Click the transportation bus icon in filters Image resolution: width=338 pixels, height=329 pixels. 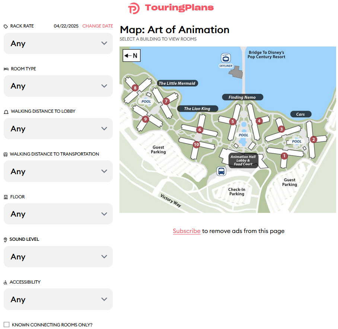click(6, 154)
